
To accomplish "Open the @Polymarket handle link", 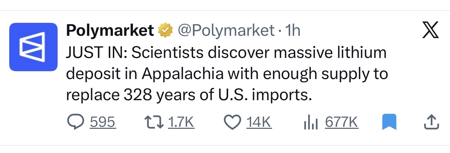I will pyautogui.click(x=226, y=31).
